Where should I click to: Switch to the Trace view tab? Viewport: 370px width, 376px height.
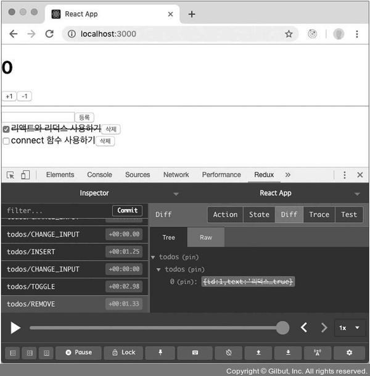coord(319,215)
